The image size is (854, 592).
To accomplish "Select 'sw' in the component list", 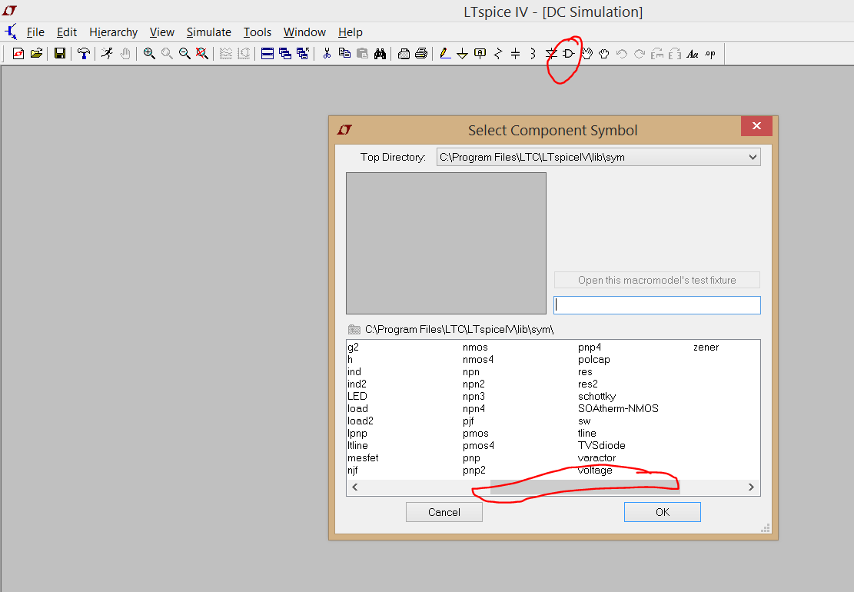I will point(584,421).
